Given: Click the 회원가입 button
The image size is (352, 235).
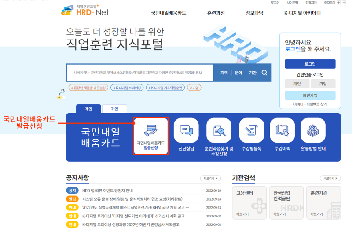Looking at the screenshot, I should tap(310, 95).
